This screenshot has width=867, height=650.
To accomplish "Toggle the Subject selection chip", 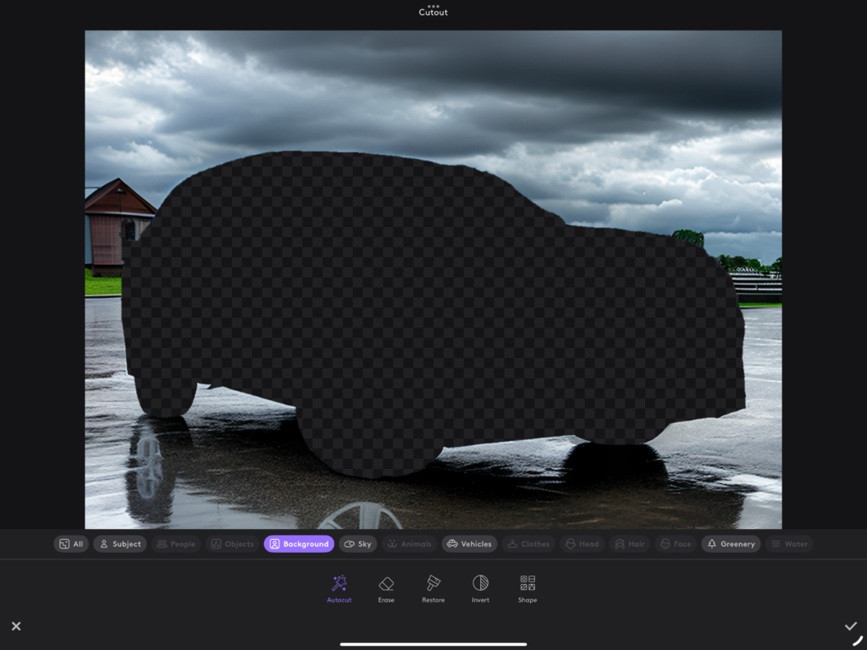I will pyautogui.click(x=119, y=544).
